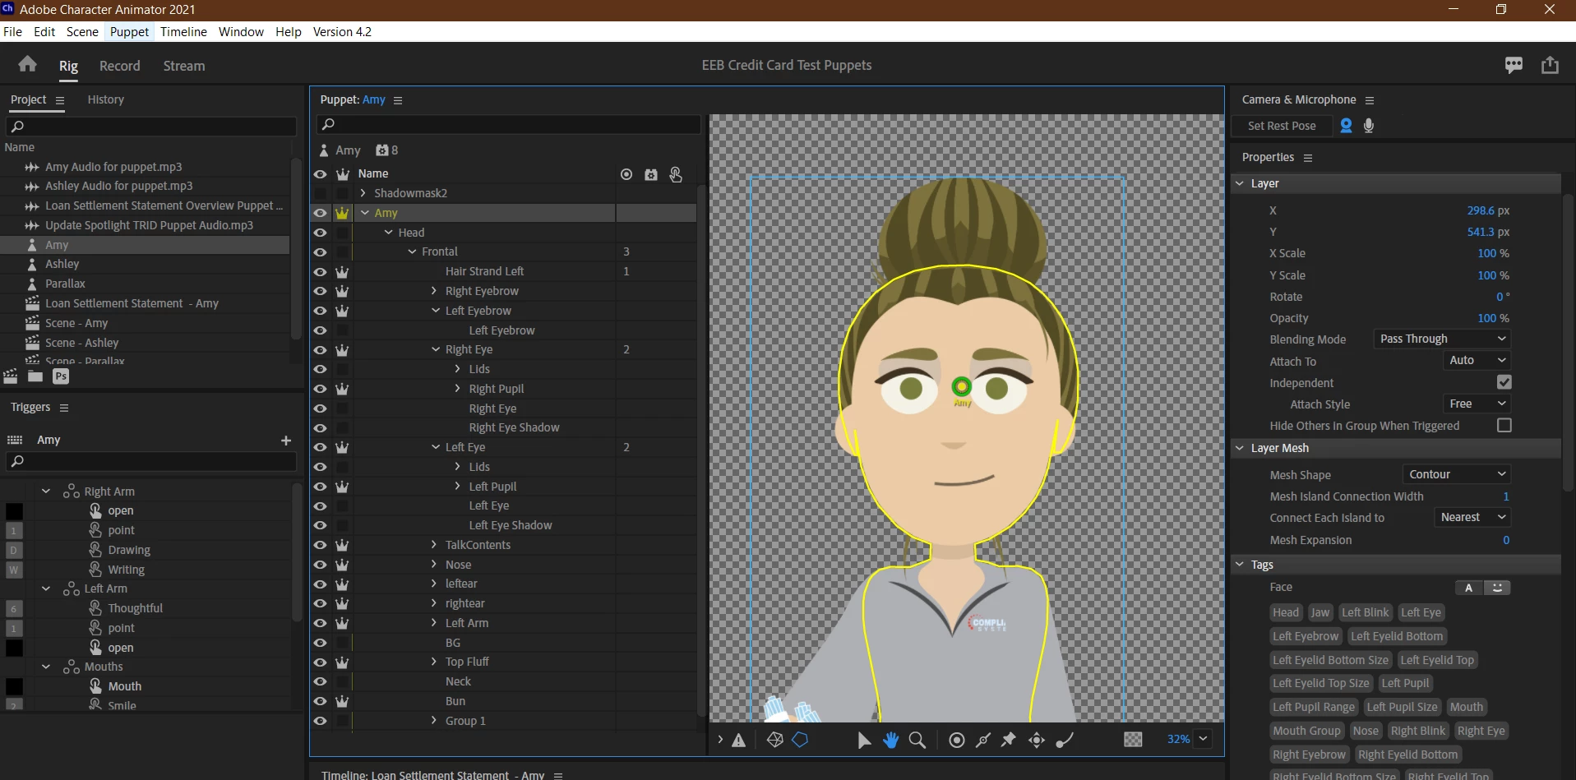This screenshot has width=1576, height=780.
Task: Open the Timeline menu
Action: [x=183, y=32]
